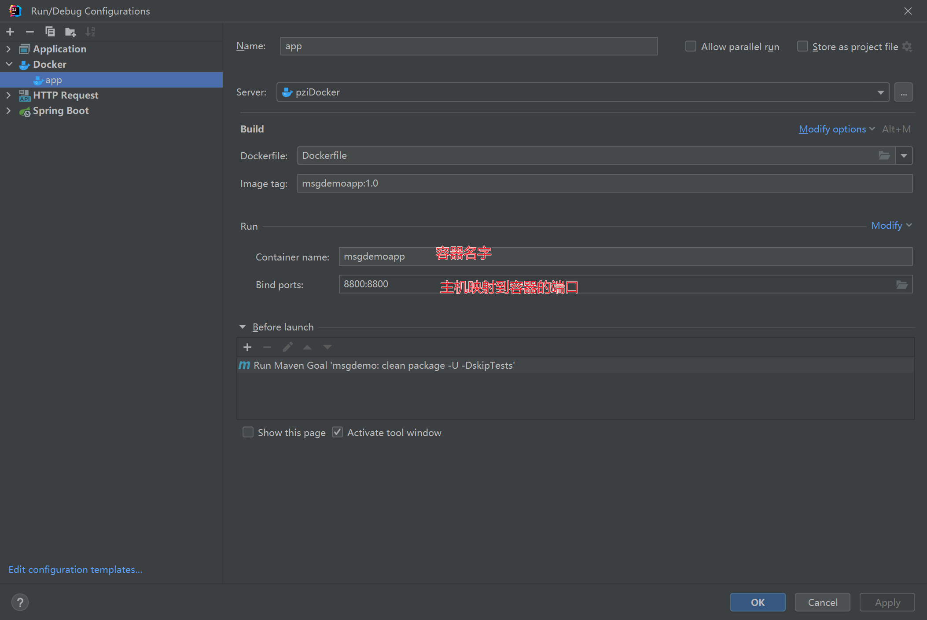927x620 pixels.
Task: Click the OK button
Action: (758, 602)
